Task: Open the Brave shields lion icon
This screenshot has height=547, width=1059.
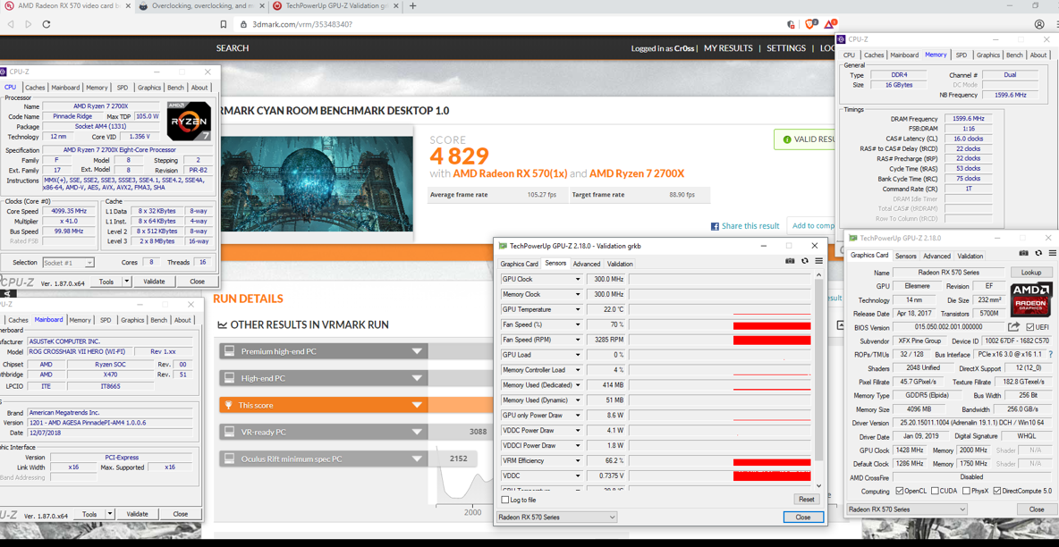Action: coord(809,23)
